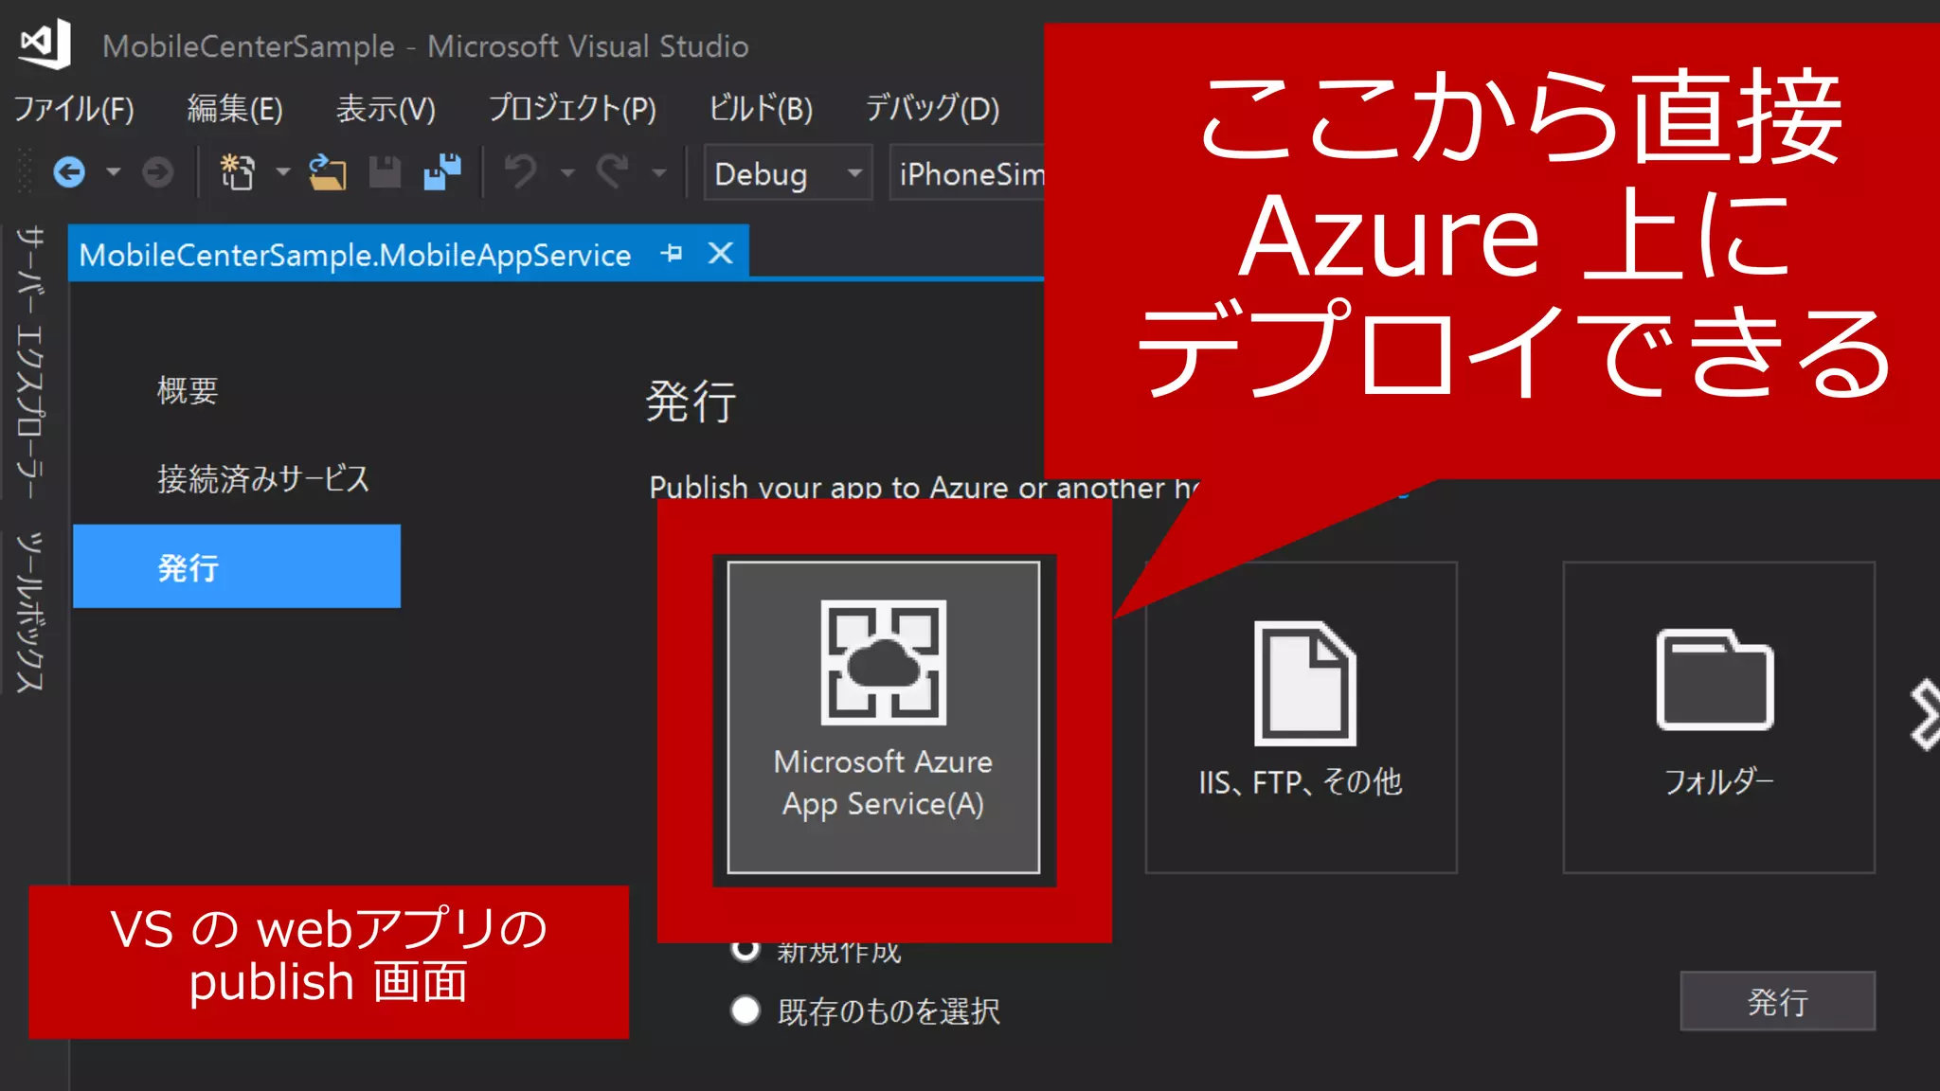Click the New Project toolbar icon
Image resolution: width=1940 pixels, height=1091 pixels.
click(x=237, y=172)
